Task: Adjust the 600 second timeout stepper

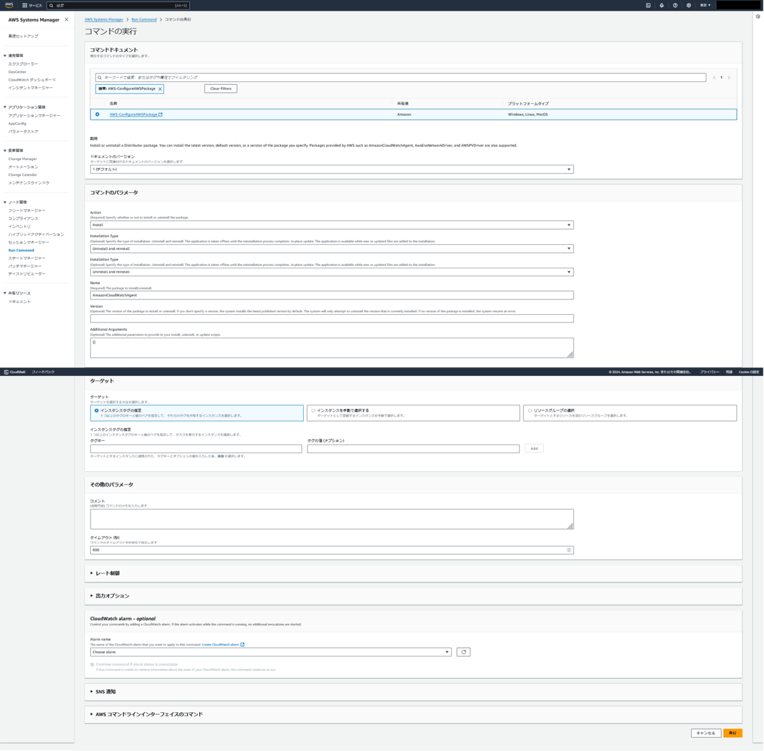Action: click(569, 549)
